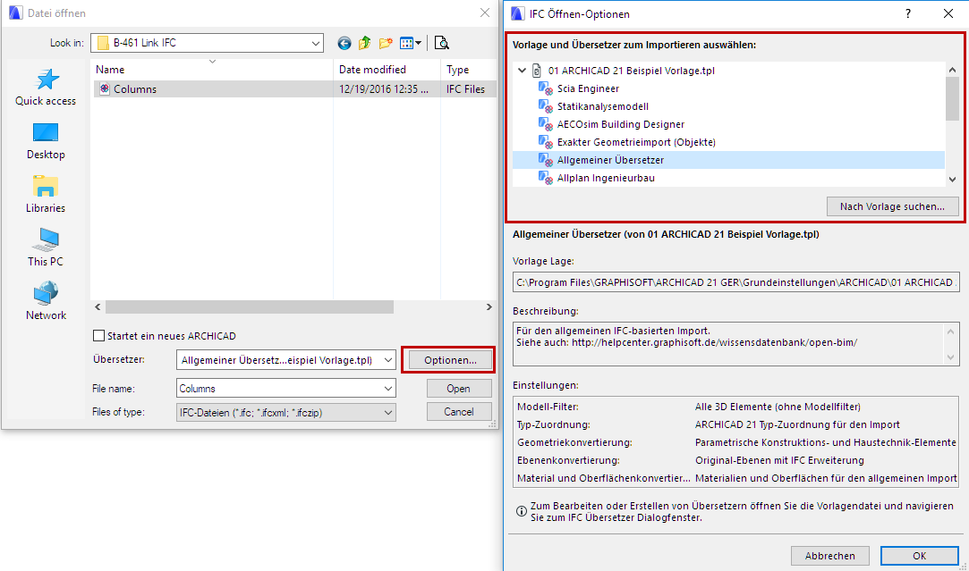
Task: Click file list scroll left arrow
Action: coord(98,306)
